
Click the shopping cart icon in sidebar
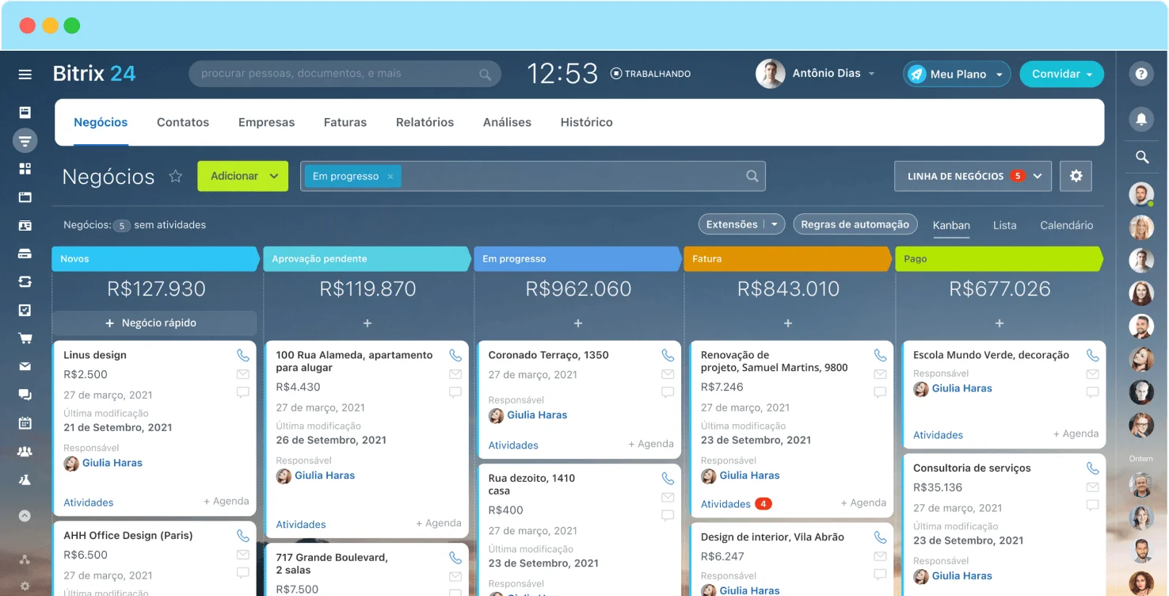(x=25, y=338)
